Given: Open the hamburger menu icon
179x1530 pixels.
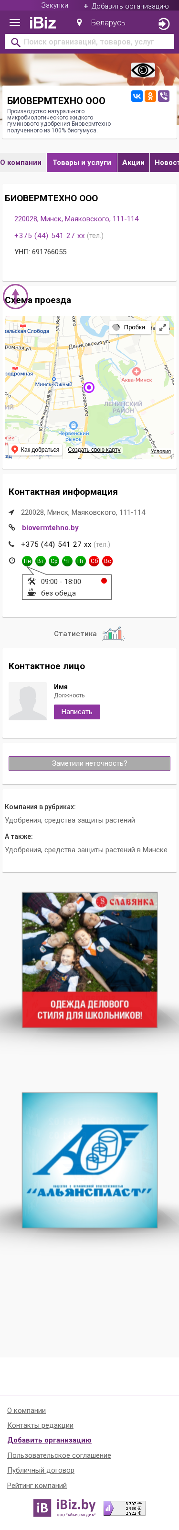Looking at the screenshot, I should pyautogui.click(x=15, y=22).
